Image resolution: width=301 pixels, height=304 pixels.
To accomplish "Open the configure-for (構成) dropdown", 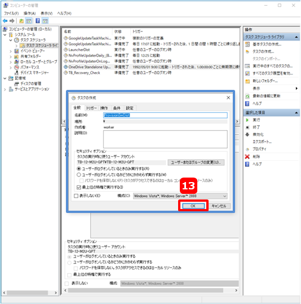I will 180,196.
